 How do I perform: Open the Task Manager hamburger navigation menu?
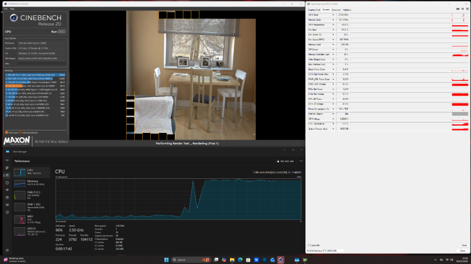pyautogui.click(x=6, y=160)
